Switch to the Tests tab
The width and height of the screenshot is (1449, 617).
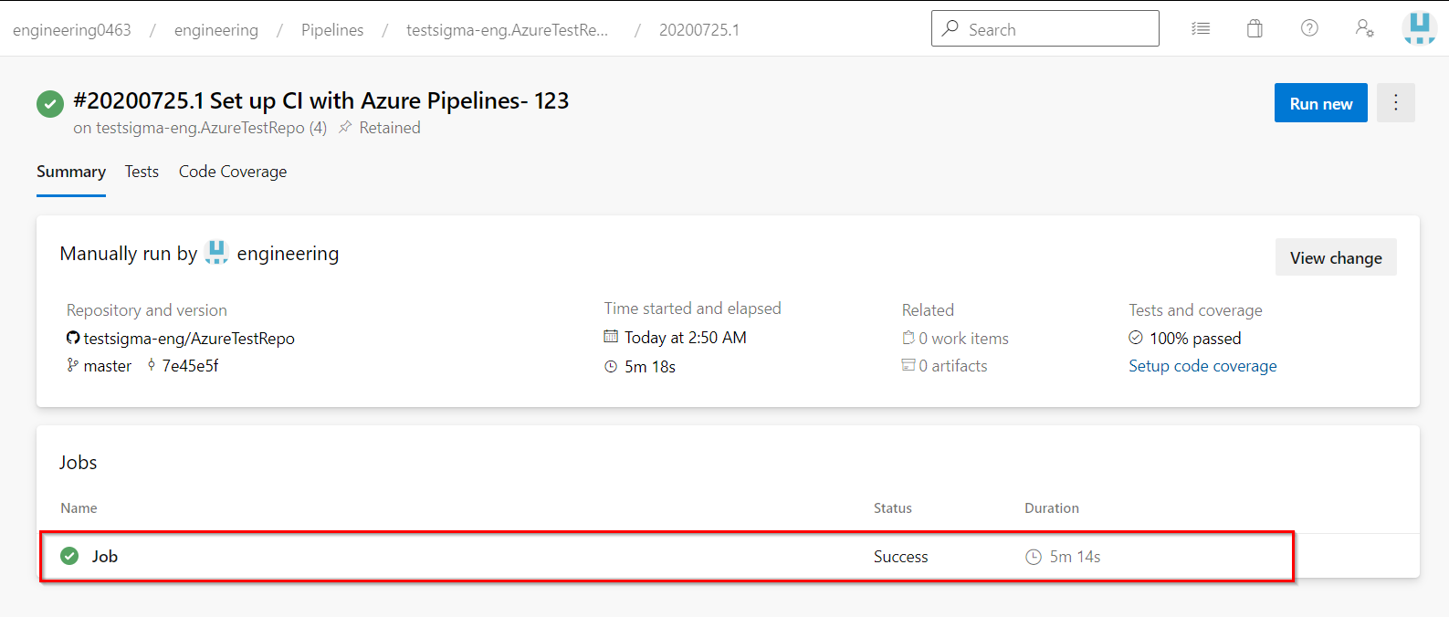(x=142, y=172)
